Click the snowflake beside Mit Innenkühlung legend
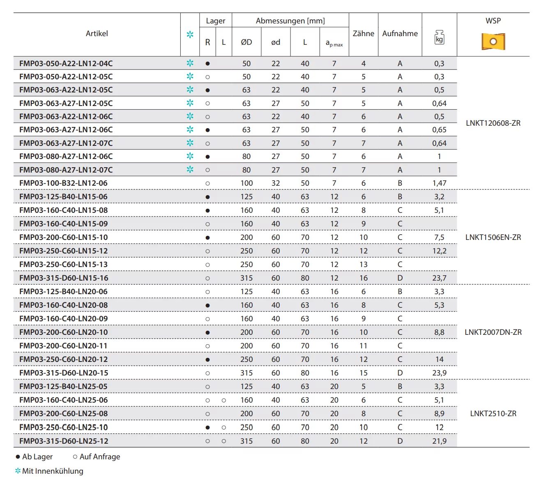Screen dimensions: 548x486 click(18, 471)
